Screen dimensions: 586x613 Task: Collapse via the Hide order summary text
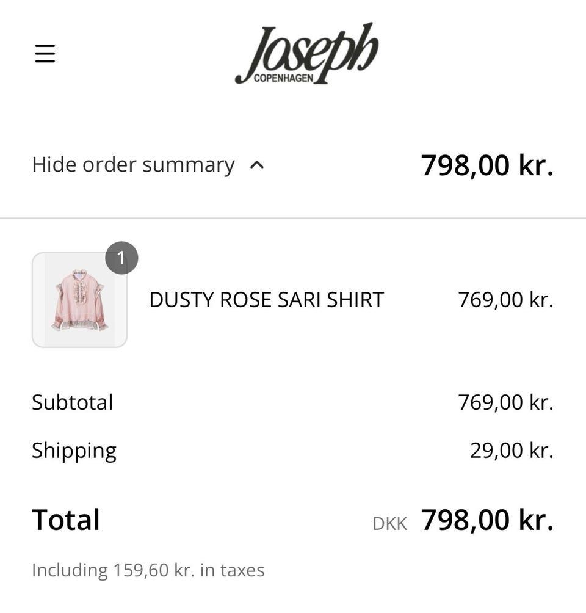(133, 165)
